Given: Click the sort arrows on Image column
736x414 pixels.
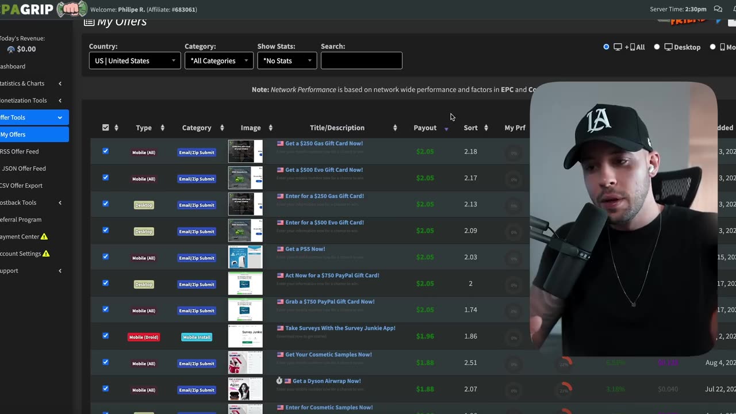Looking at the screenshot, I should tap(270, 128).
